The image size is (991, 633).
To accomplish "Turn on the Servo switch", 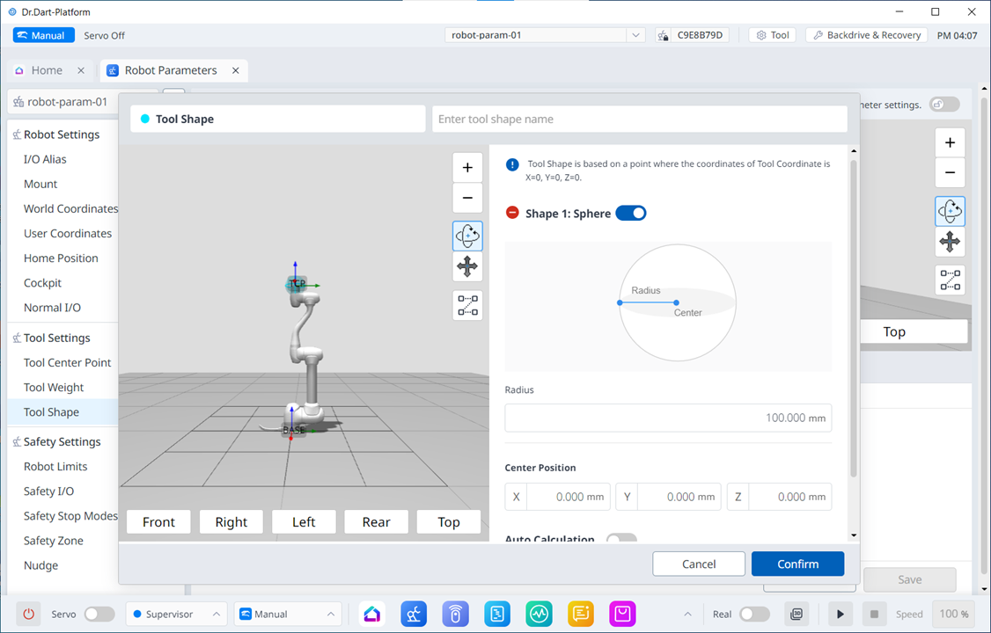I will click(99, 614).
